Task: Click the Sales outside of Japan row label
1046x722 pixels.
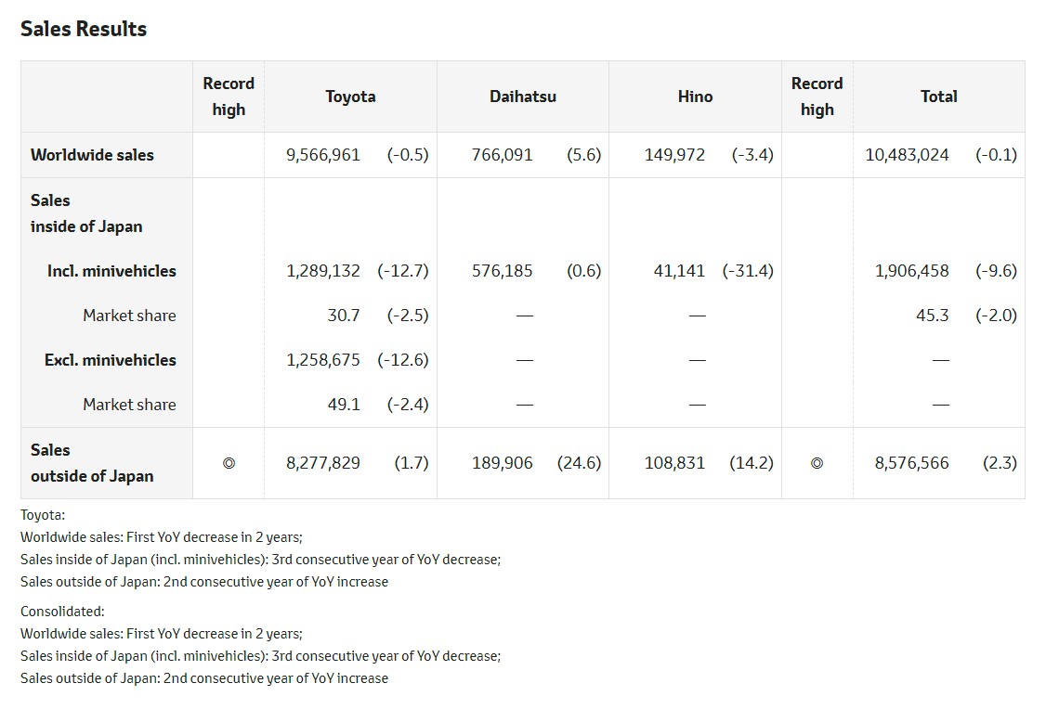Action: click(x=92, y=463)
